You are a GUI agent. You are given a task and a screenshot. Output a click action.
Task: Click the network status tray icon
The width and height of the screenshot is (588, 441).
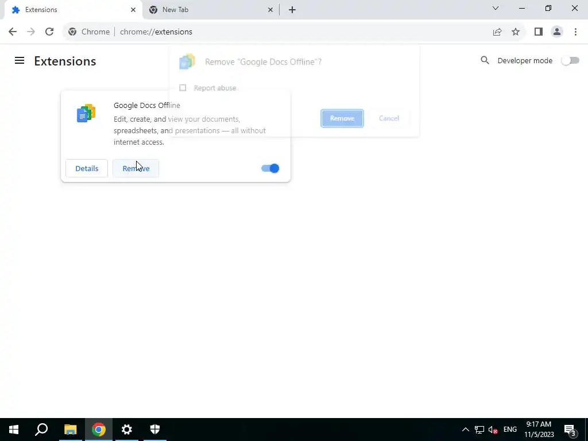(479, 430)
